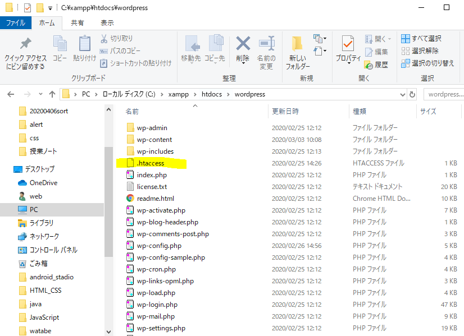This screenshot has height=336, width=464.
Task: Click the Pin to Quick Access icon
Action: coord(25,44)
